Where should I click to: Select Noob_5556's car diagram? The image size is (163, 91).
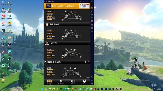coord(72,72)
